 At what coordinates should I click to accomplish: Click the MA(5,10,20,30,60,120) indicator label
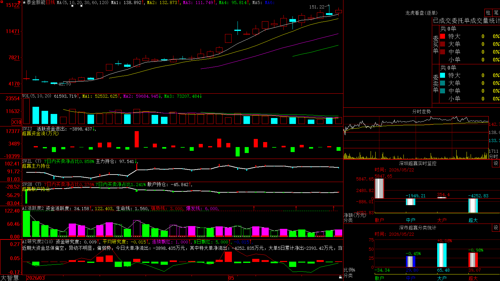[x=82, y=2]
